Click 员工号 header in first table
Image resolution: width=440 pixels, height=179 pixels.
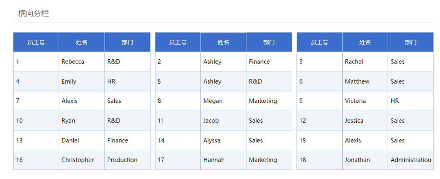36,42
